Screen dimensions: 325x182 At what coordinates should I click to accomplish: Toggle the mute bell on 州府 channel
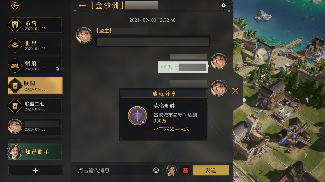click(x=58, y=69)
